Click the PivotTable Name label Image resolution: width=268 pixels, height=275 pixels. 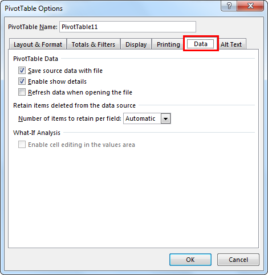(33, 27)
